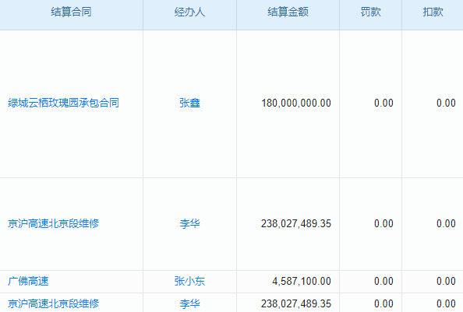The width and height of the screenshot is (463, 312).
Task: Click the 扣款 value in the 广佛高速 row
Action: click(x=446, y=282)
